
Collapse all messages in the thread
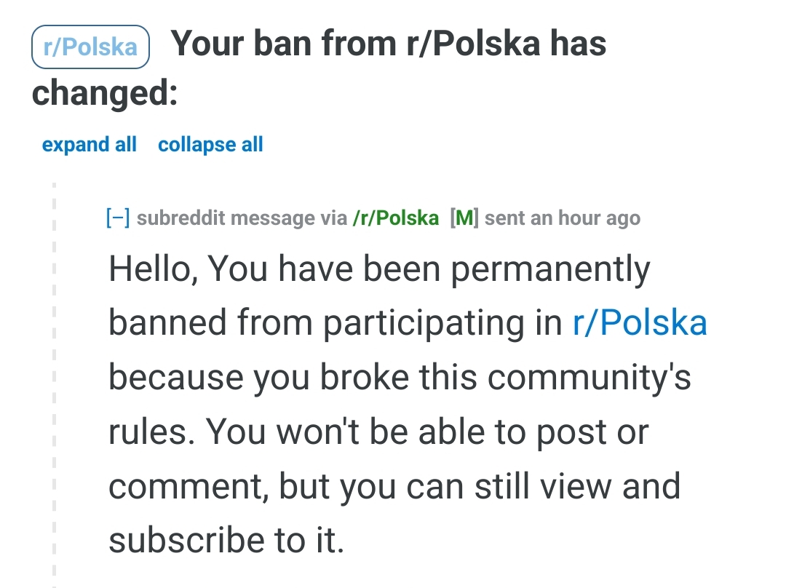point(210,145)
